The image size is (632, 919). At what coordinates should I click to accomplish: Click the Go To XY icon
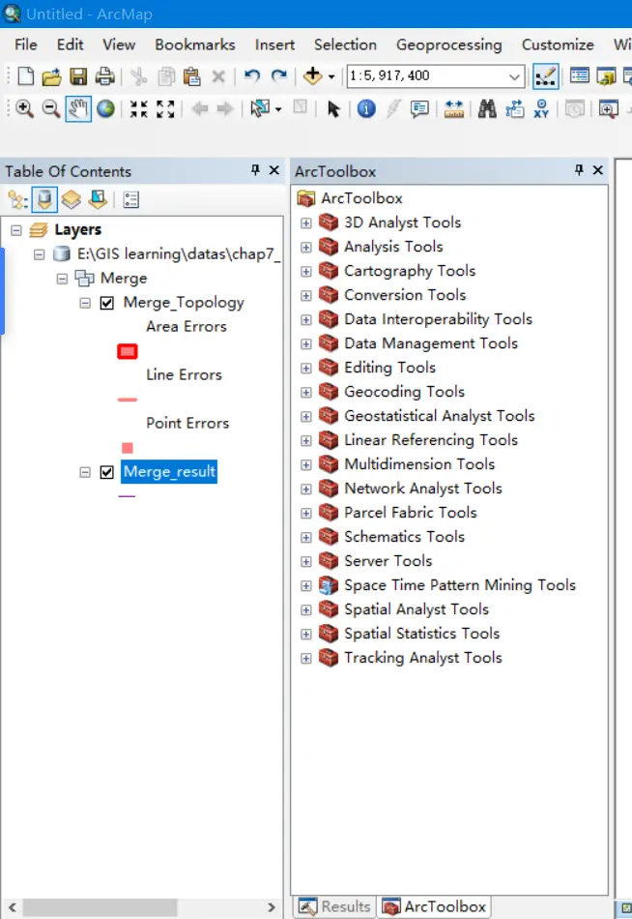[x=541, y=108]
